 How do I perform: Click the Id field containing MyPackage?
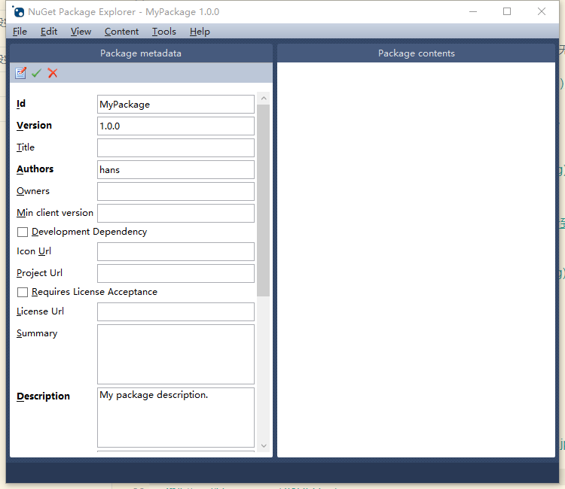(176, 105)
